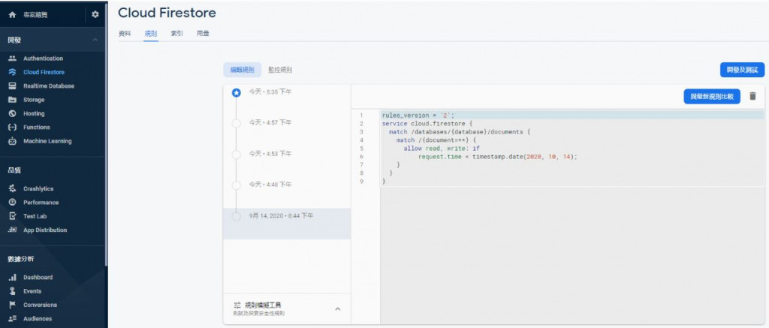Click the 與最新規則比較 button
Image resolution: width=769 pixels, height=328 pixels.
[712, 97]
